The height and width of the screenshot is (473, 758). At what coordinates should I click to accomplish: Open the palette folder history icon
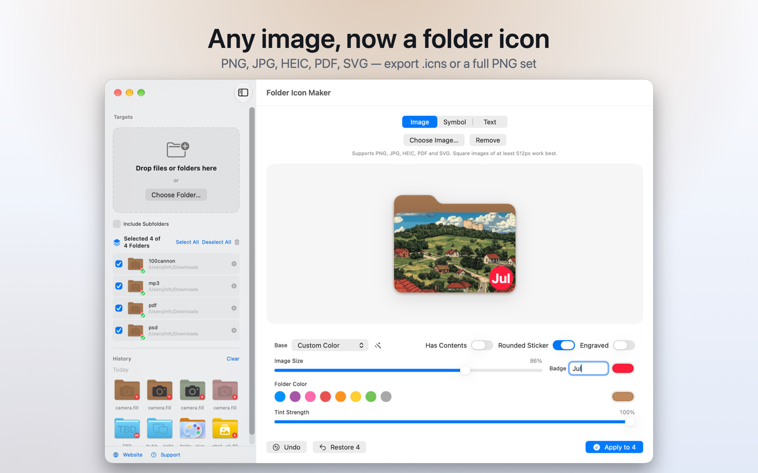(192, 428)
